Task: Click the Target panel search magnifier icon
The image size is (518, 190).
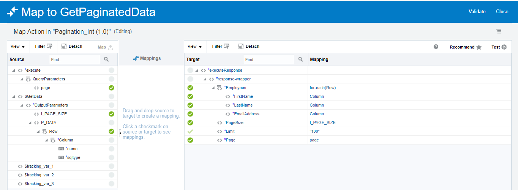Action: tap(300, 59)
